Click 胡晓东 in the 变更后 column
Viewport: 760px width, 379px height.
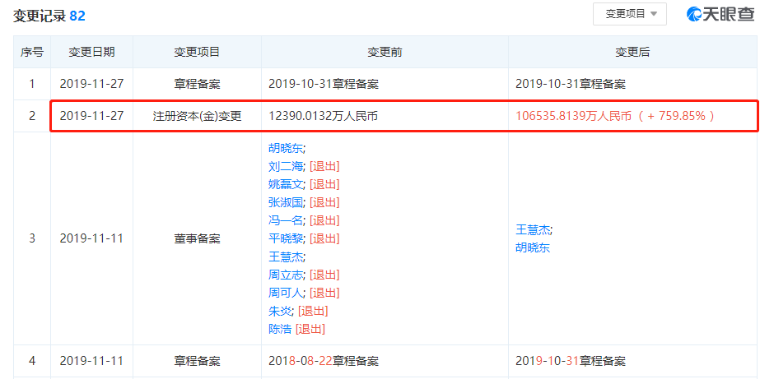(533, 247)
